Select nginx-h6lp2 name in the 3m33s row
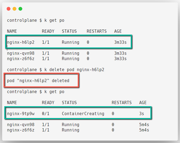The width and height of the screenshot is (180, 143). point(21,42)
